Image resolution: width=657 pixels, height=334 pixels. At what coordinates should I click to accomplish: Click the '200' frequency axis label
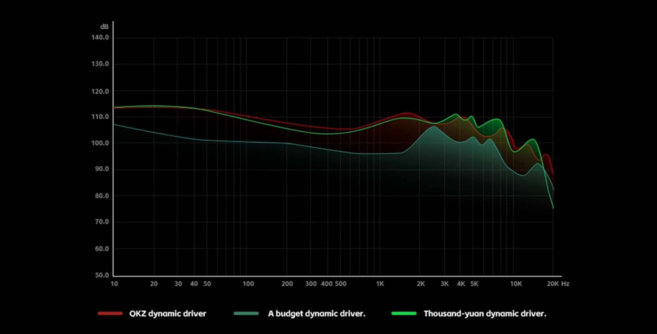287,284
